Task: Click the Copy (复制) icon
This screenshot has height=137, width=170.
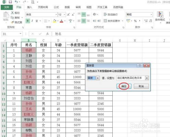Action: point(12,17)
